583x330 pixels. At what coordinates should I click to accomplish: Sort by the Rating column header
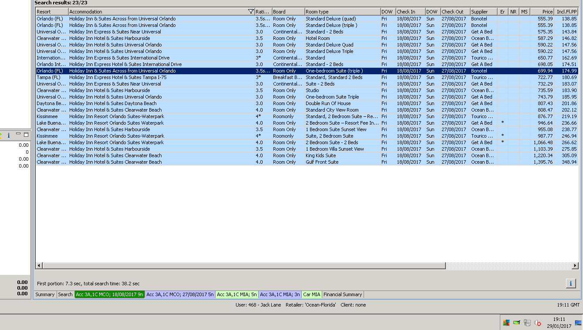tap(263, 12)
